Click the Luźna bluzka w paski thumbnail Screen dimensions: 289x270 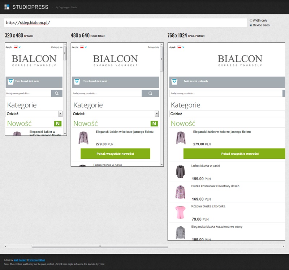180,171
